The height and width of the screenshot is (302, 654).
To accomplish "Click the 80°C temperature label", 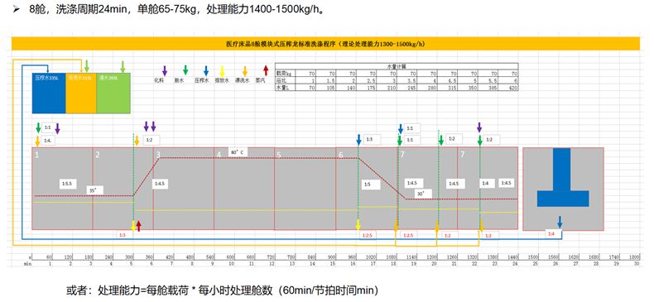I will tap(238, 152).
